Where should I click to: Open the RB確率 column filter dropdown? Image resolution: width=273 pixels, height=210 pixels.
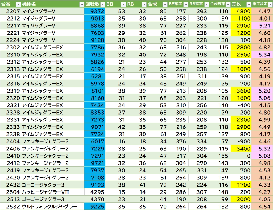(x=207, y=4)
